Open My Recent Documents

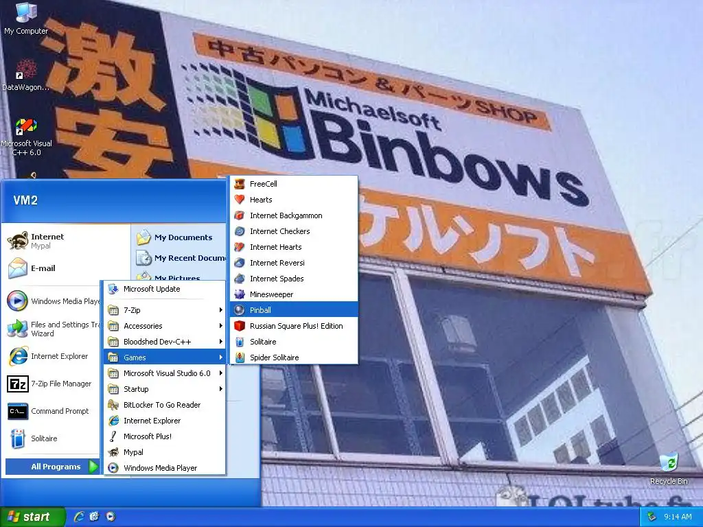(179, 258)
